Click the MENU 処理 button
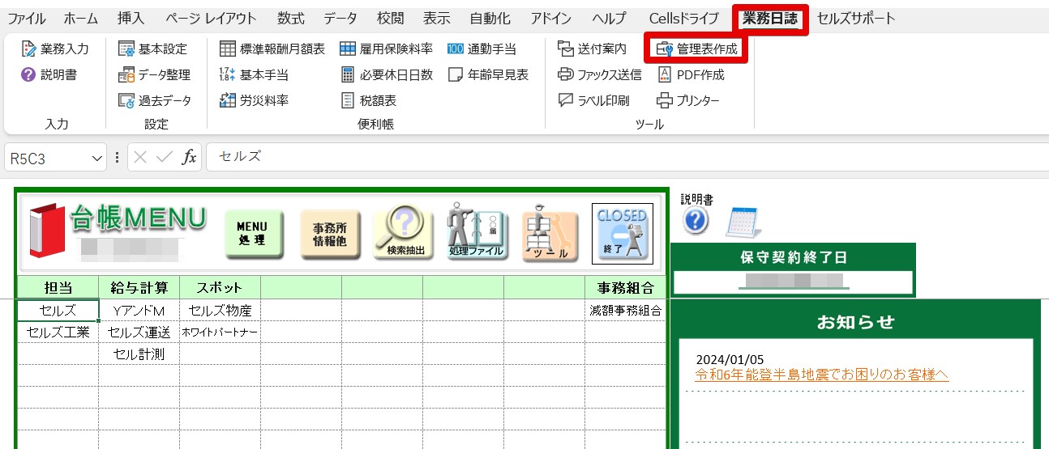This screenshot has height=449, width=1049. (x=254, y=235)
